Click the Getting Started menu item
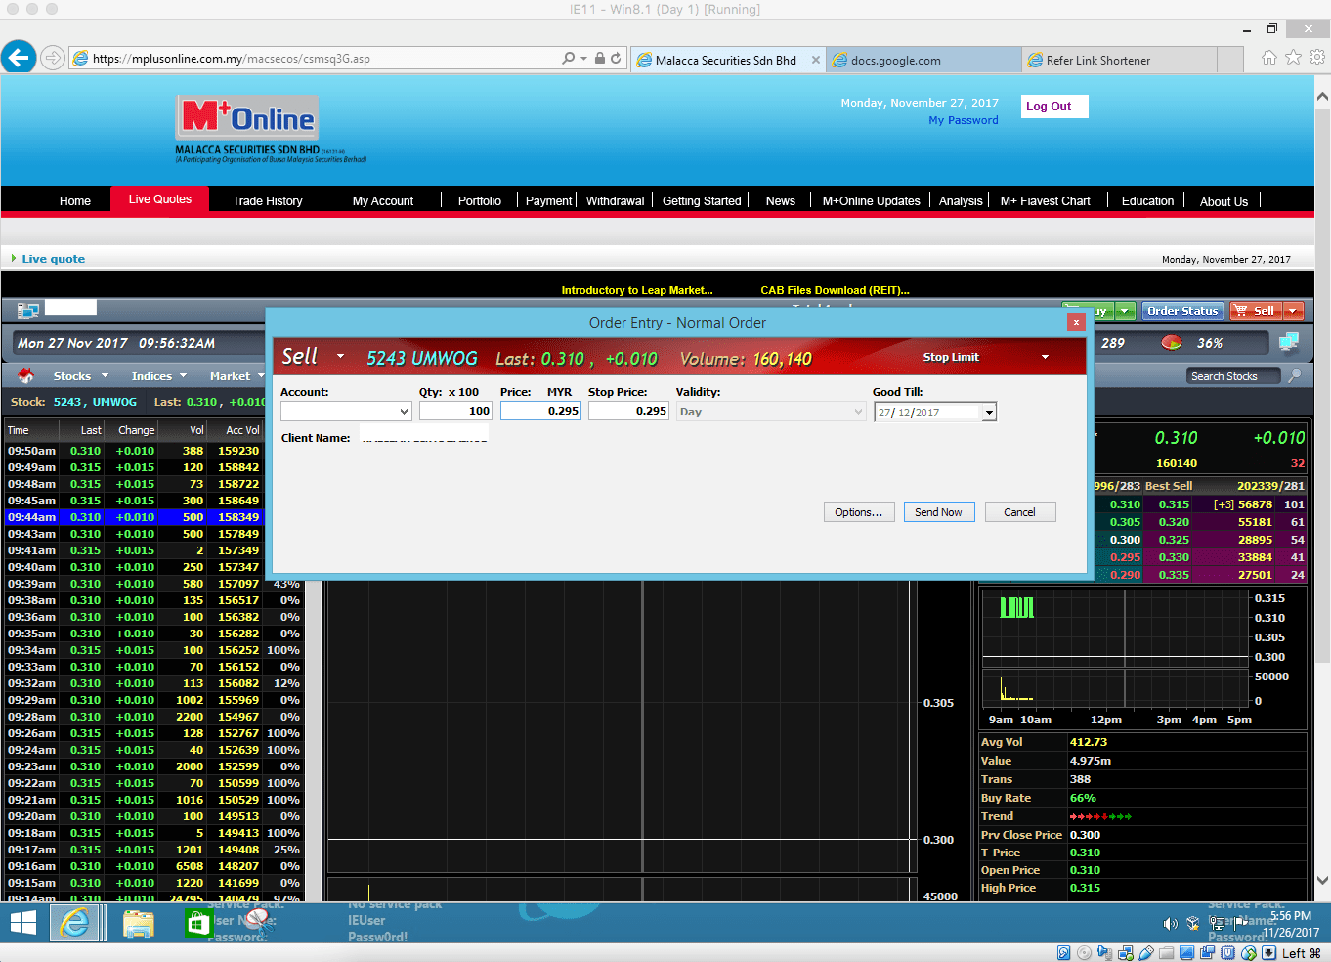 702,201
